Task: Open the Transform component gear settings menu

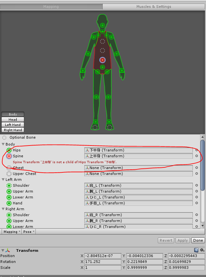Action: pos(202,250)
